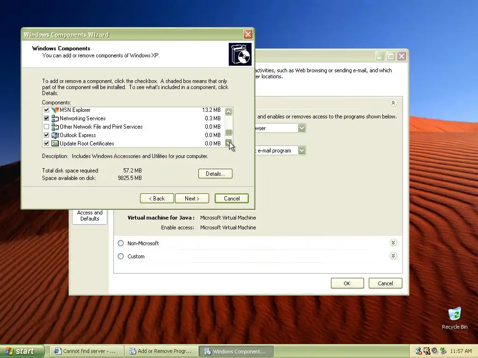This screenshot has height=358, width=478.
Task: Click Next in the Components Wizard
Action: pyautogui.click(x=192, y=199)
